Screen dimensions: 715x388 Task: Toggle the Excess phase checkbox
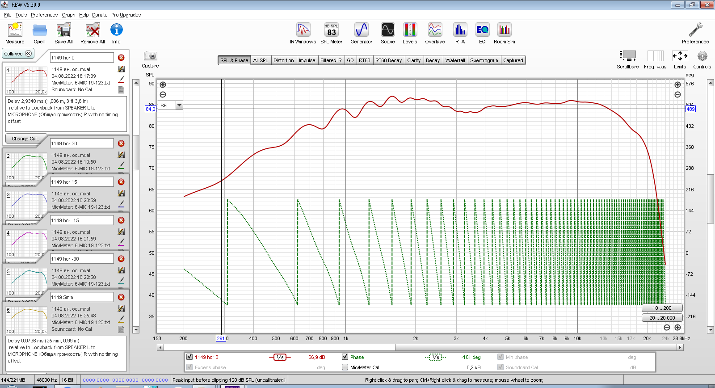click(189, 367)
